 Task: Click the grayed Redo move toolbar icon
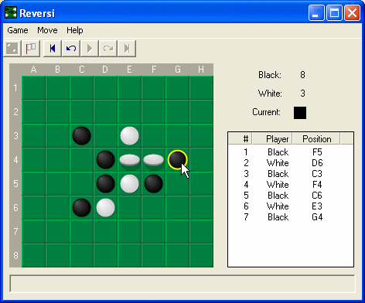pos(108,48)
